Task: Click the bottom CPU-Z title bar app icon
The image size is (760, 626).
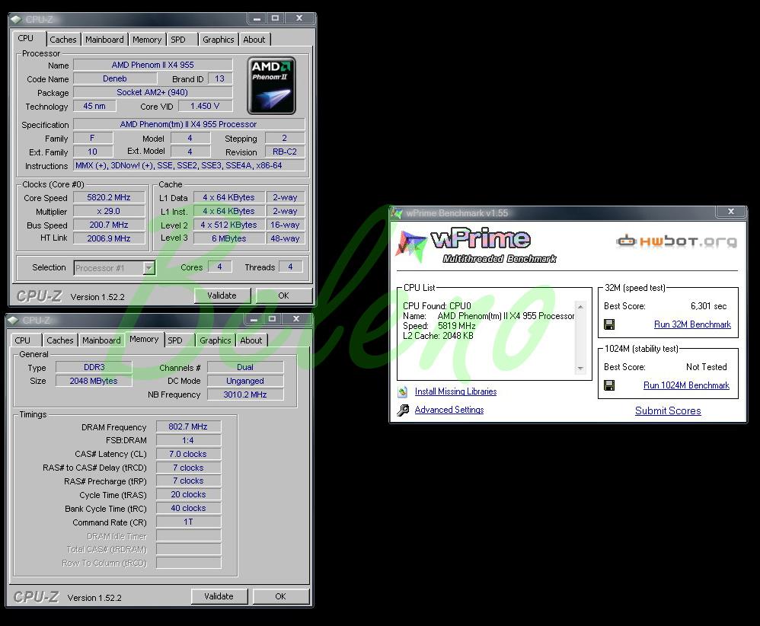Action: click(x=13, y=320)
